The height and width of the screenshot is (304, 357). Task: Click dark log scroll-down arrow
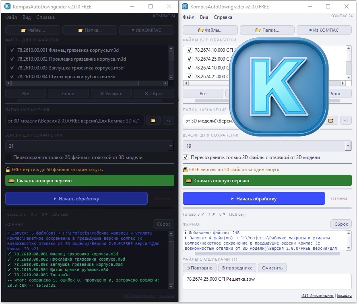tap(171, 287)
